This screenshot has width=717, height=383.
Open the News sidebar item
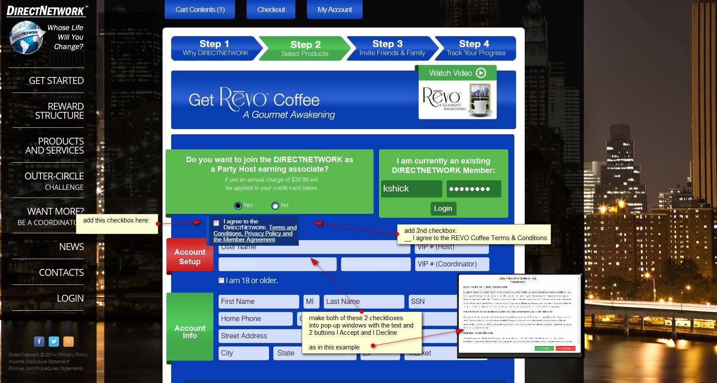(72, 247)
